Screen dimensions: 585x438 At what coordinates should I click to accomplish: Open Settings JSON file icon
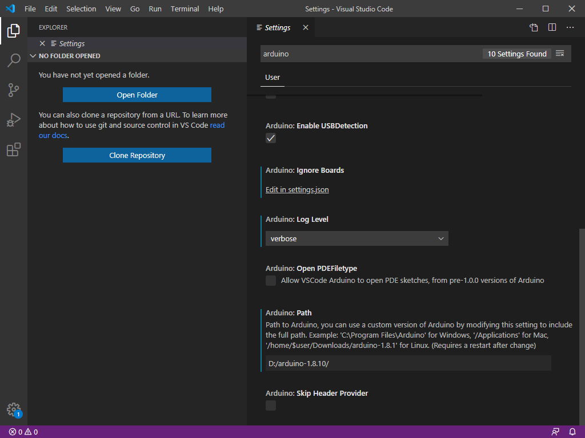tap(534, 27)
